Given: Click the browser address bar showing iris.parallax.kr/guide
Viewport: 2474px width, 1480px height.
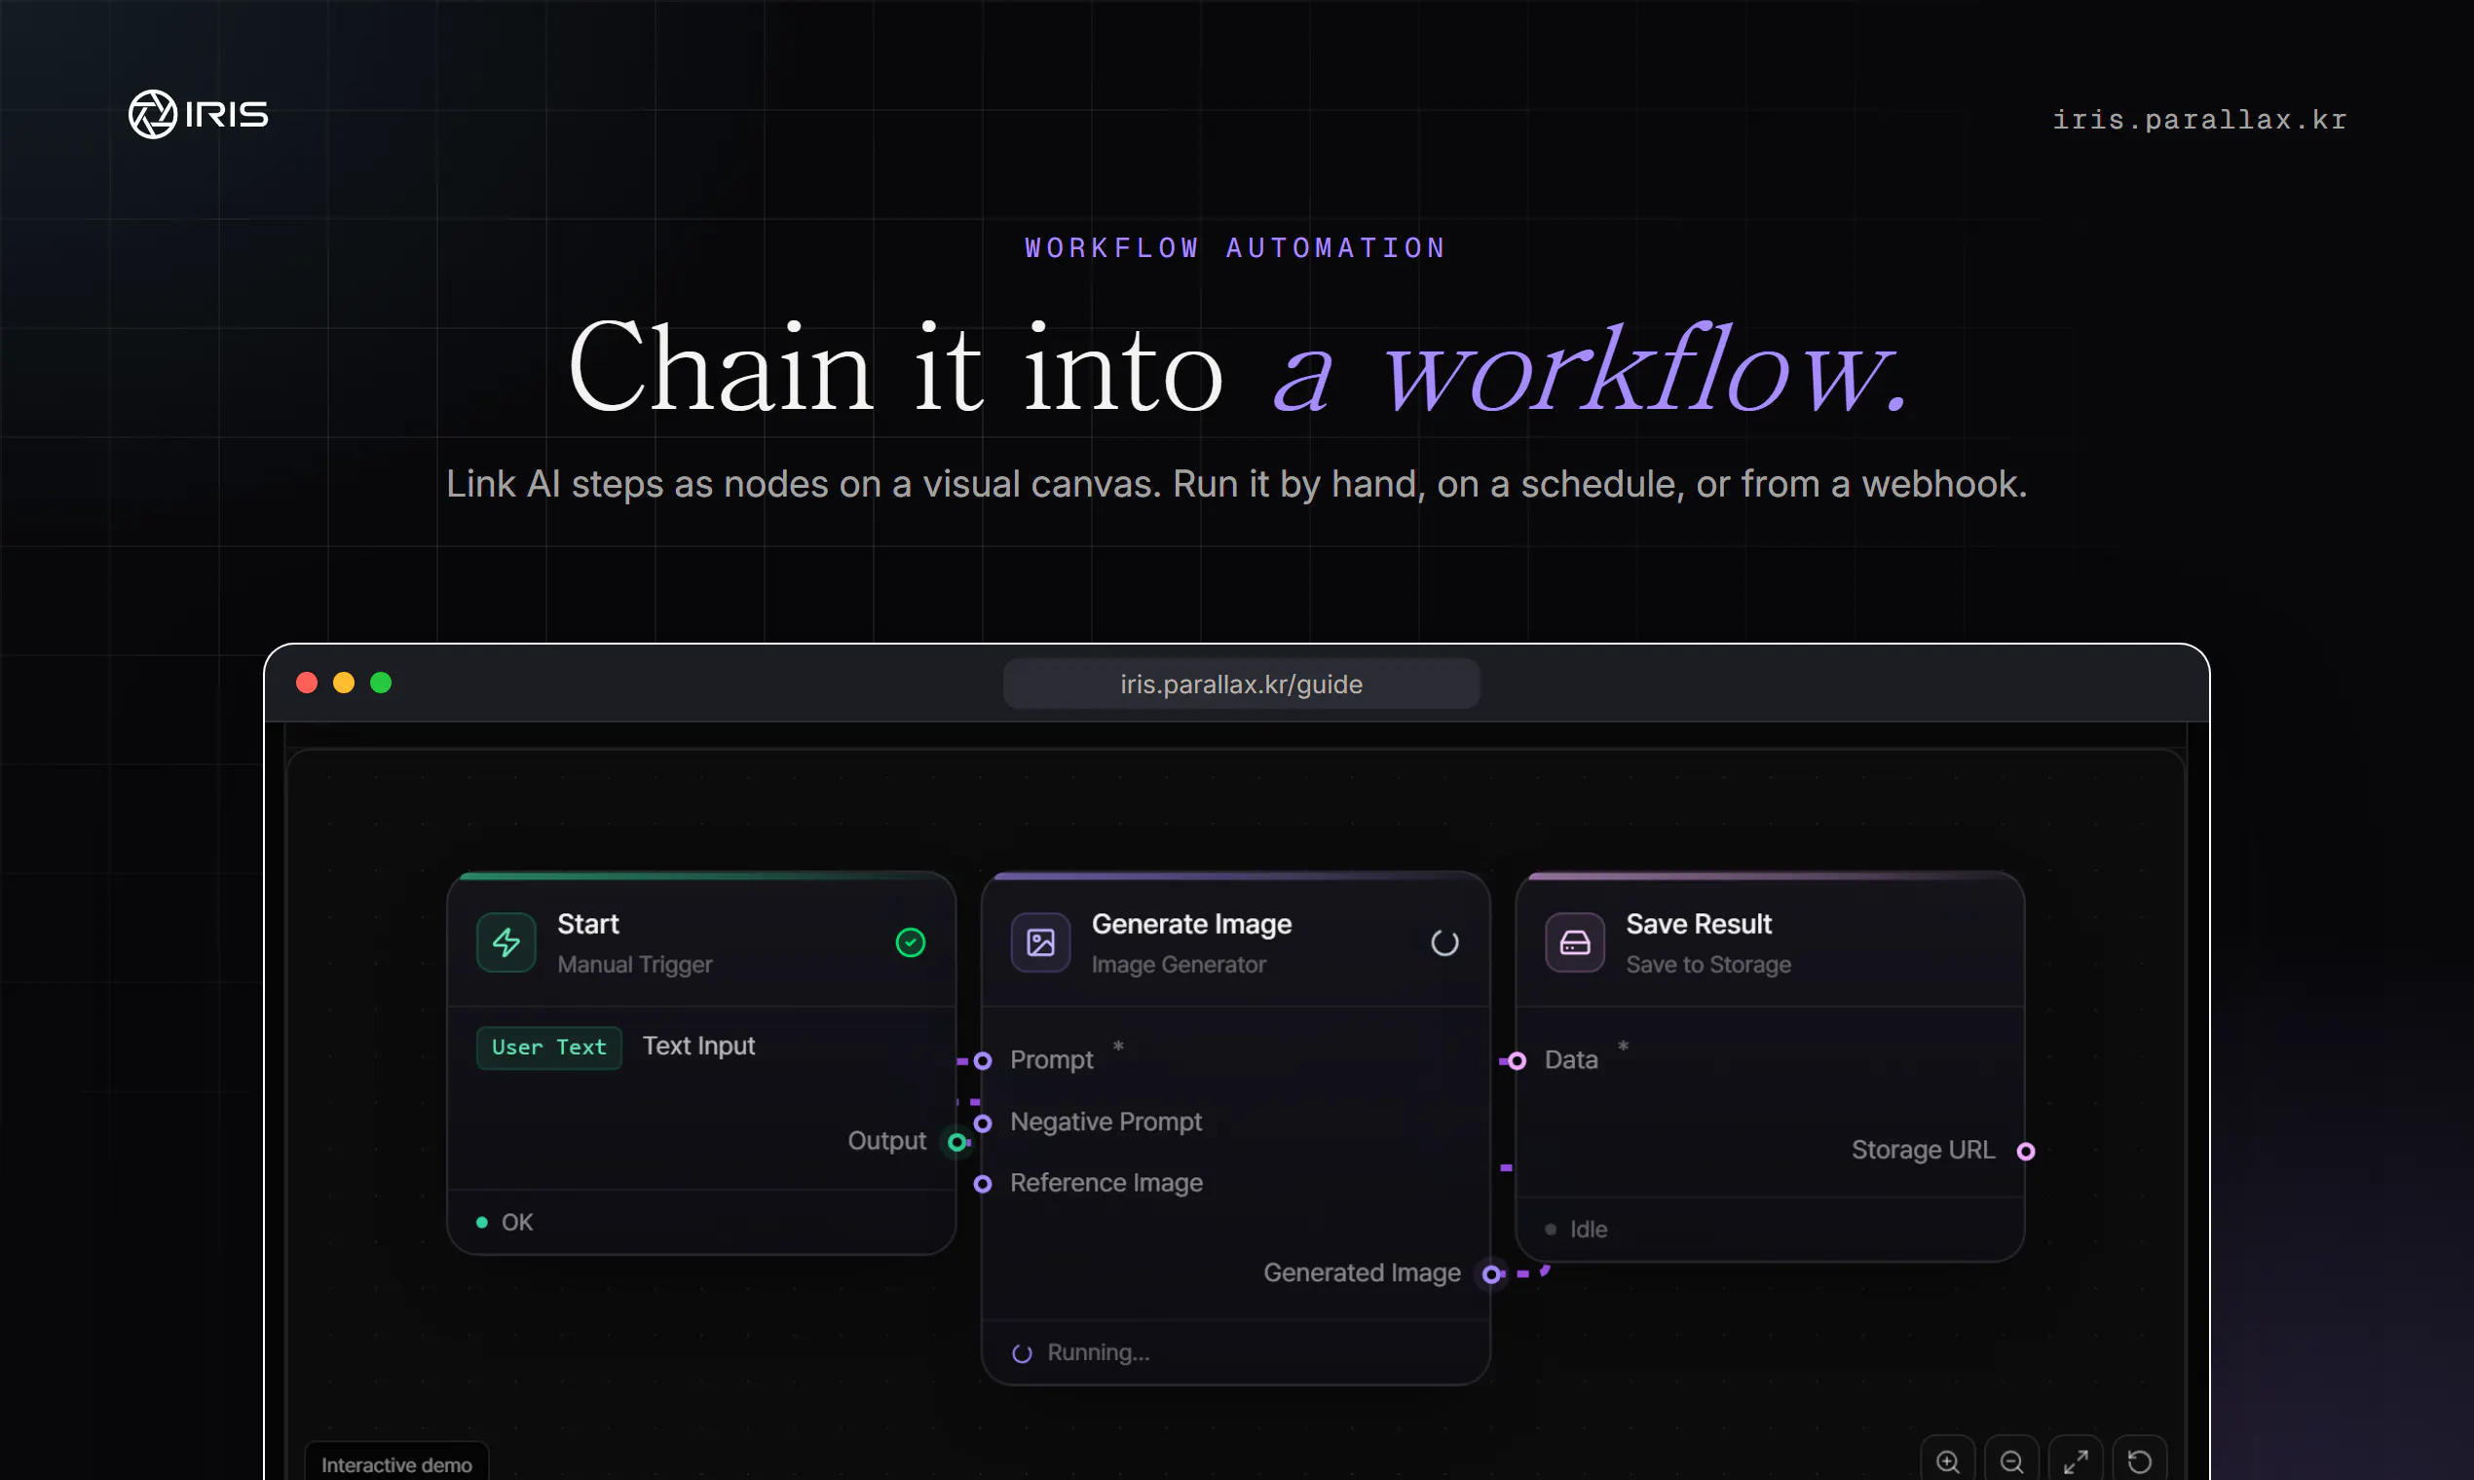Looking at the screenshot, I should click(1241, 684).
